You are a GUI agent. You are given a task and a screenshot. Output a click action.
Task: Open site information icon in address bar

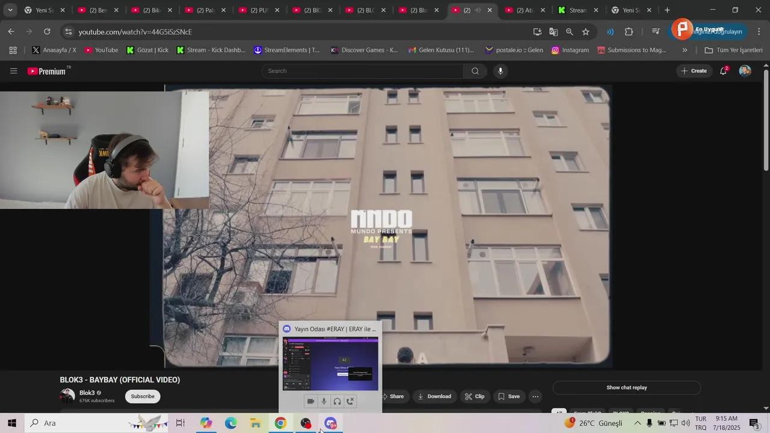pyautogui.click(x=68, y=31)
